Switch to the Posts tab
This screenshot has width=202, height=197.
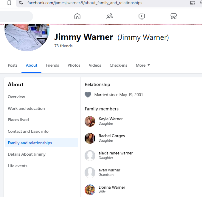(x=13, y=65)
